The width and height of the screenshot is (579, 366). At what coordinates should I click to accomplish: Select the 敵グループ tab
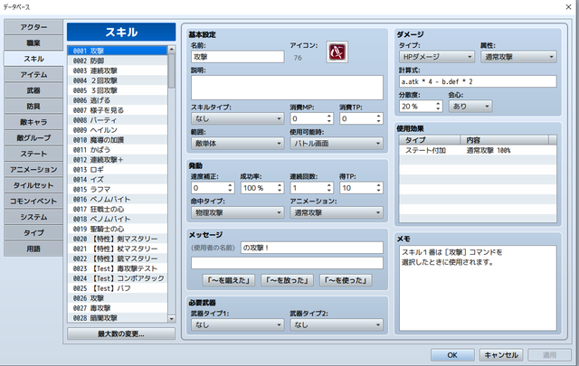click(x=33, y=138)
